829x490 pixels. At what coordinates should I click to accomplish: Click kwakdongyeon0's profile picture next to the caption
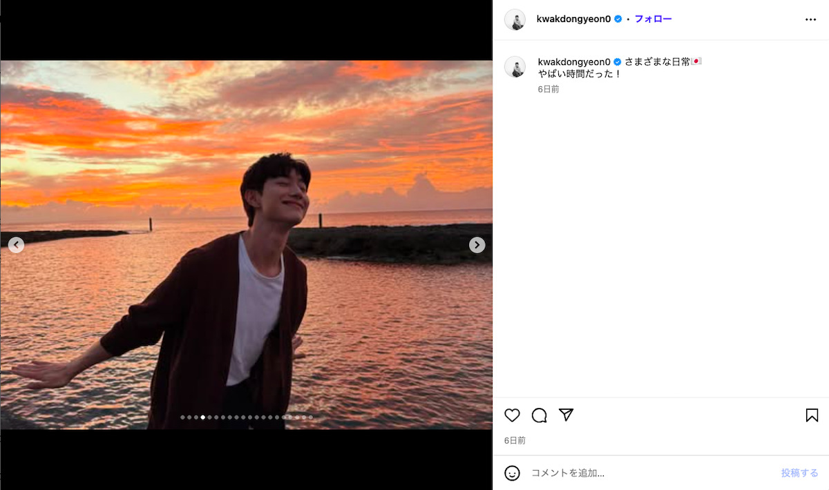(515, 67)
